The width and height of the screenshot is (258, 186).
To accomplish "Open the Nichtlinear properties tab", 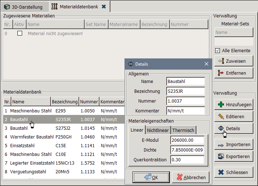I will click(x=157, y=130).
